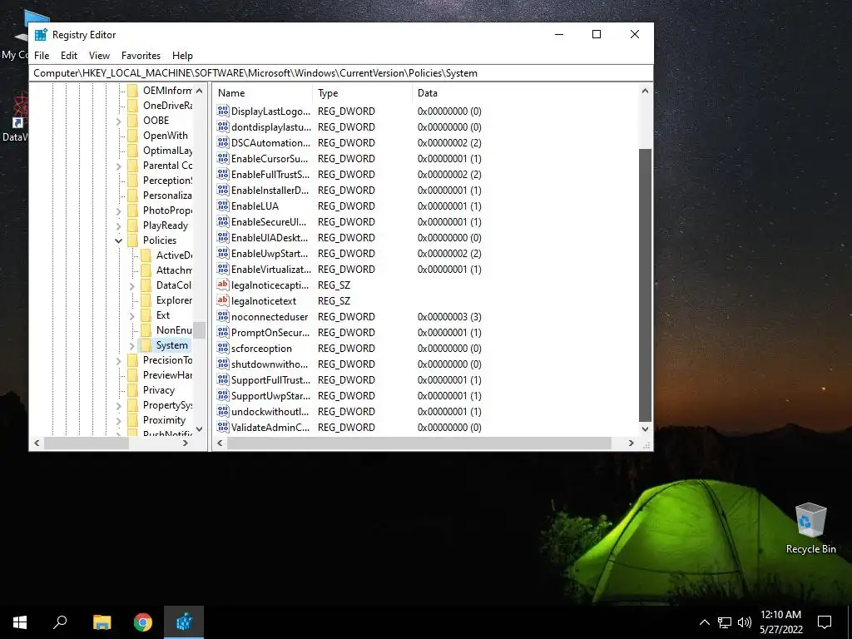
Task: Select the SupportFullTrust... value name
Action: (270, 379)
